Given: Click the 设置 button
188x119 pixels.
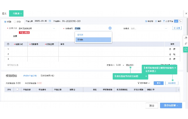Looking at the screenshot, I should coord(177,28).
